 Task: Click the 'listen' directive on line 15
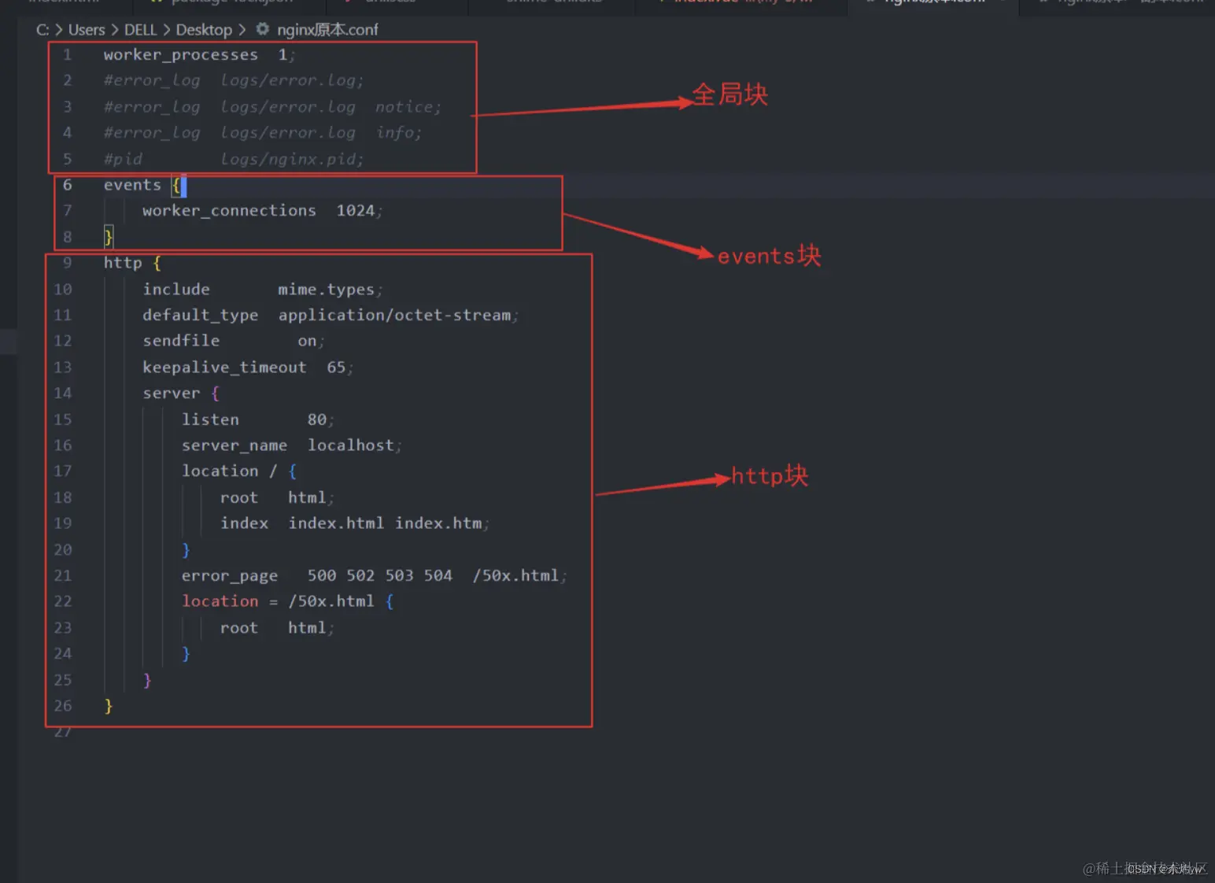210,419
